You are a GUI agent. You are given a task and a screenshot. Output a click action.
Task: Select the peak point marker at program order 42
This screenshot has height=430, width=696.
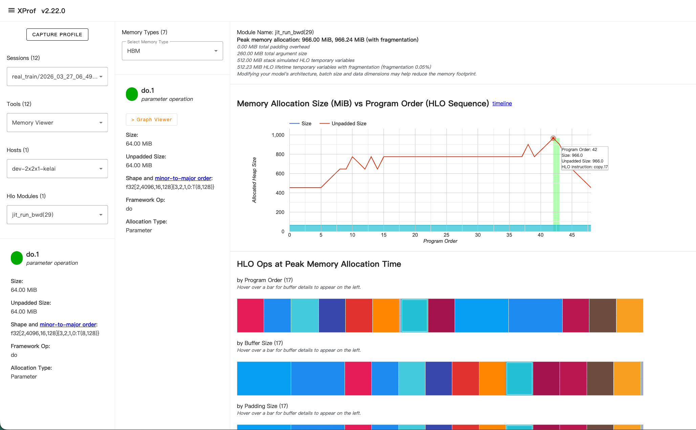(553, 138)
